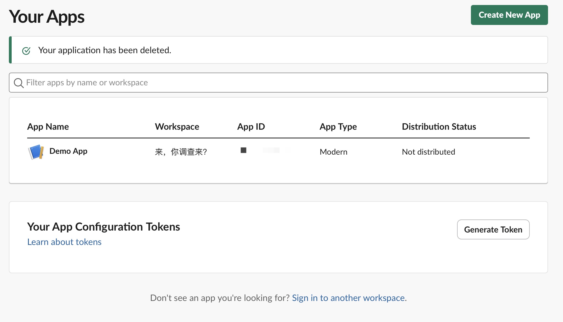The height and width of the screenshot is (322, 563).
Task: Click the Workspace column header
Action: (177, 127)
